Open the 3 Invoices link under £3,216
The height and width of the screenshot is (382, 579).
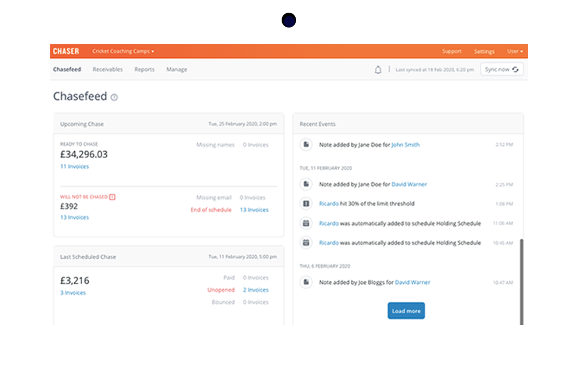73,293
